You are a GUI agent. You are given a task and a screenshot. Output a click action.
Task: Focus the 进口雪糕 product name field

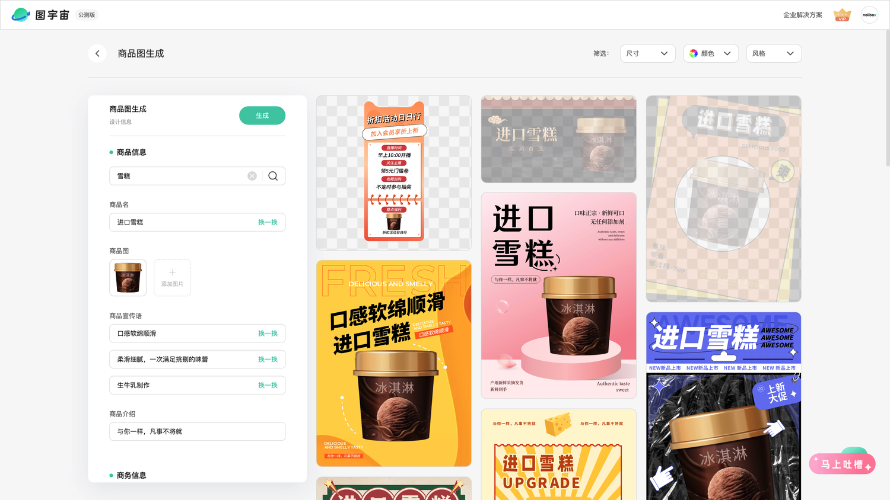(197, 222)
